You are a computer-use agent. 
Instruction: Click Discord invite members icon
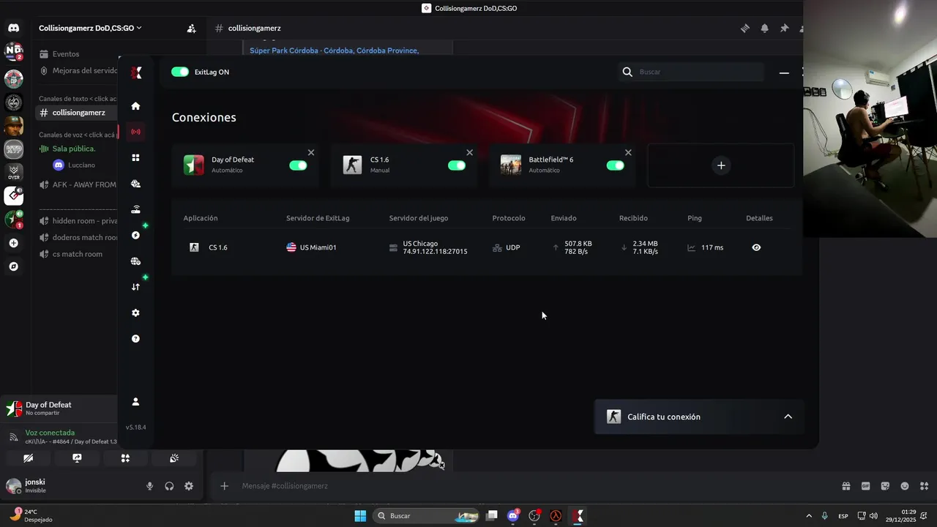pos(191,29)
